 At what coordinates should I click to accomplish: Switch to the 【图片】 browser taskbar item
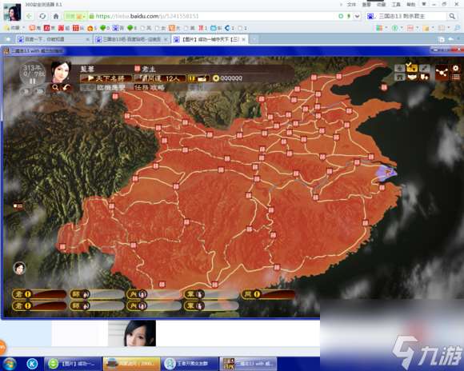(73, 364)
